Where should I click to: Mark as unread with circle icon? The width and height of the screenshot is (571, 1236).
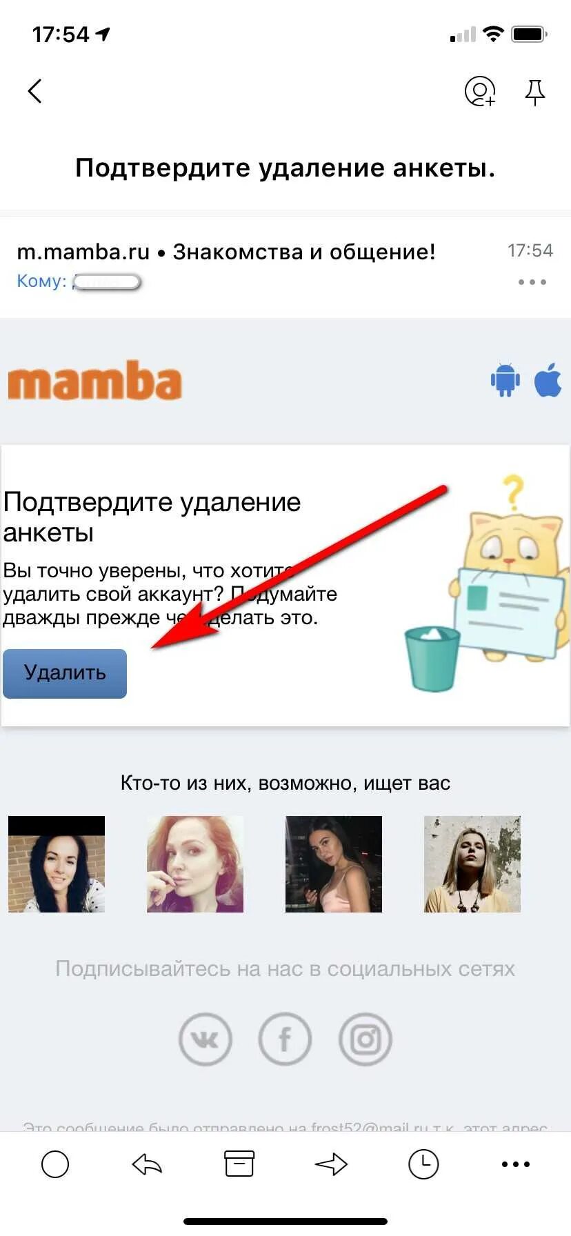point(55,1164)
